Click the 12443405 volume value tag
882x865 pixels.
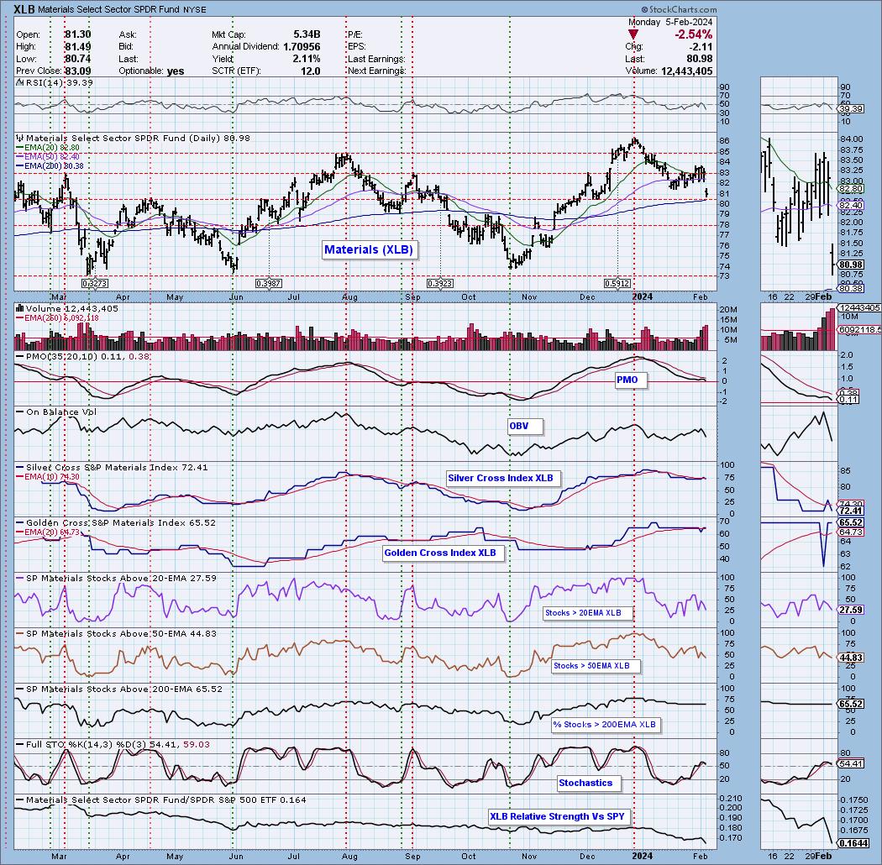[x=859, y=307]
